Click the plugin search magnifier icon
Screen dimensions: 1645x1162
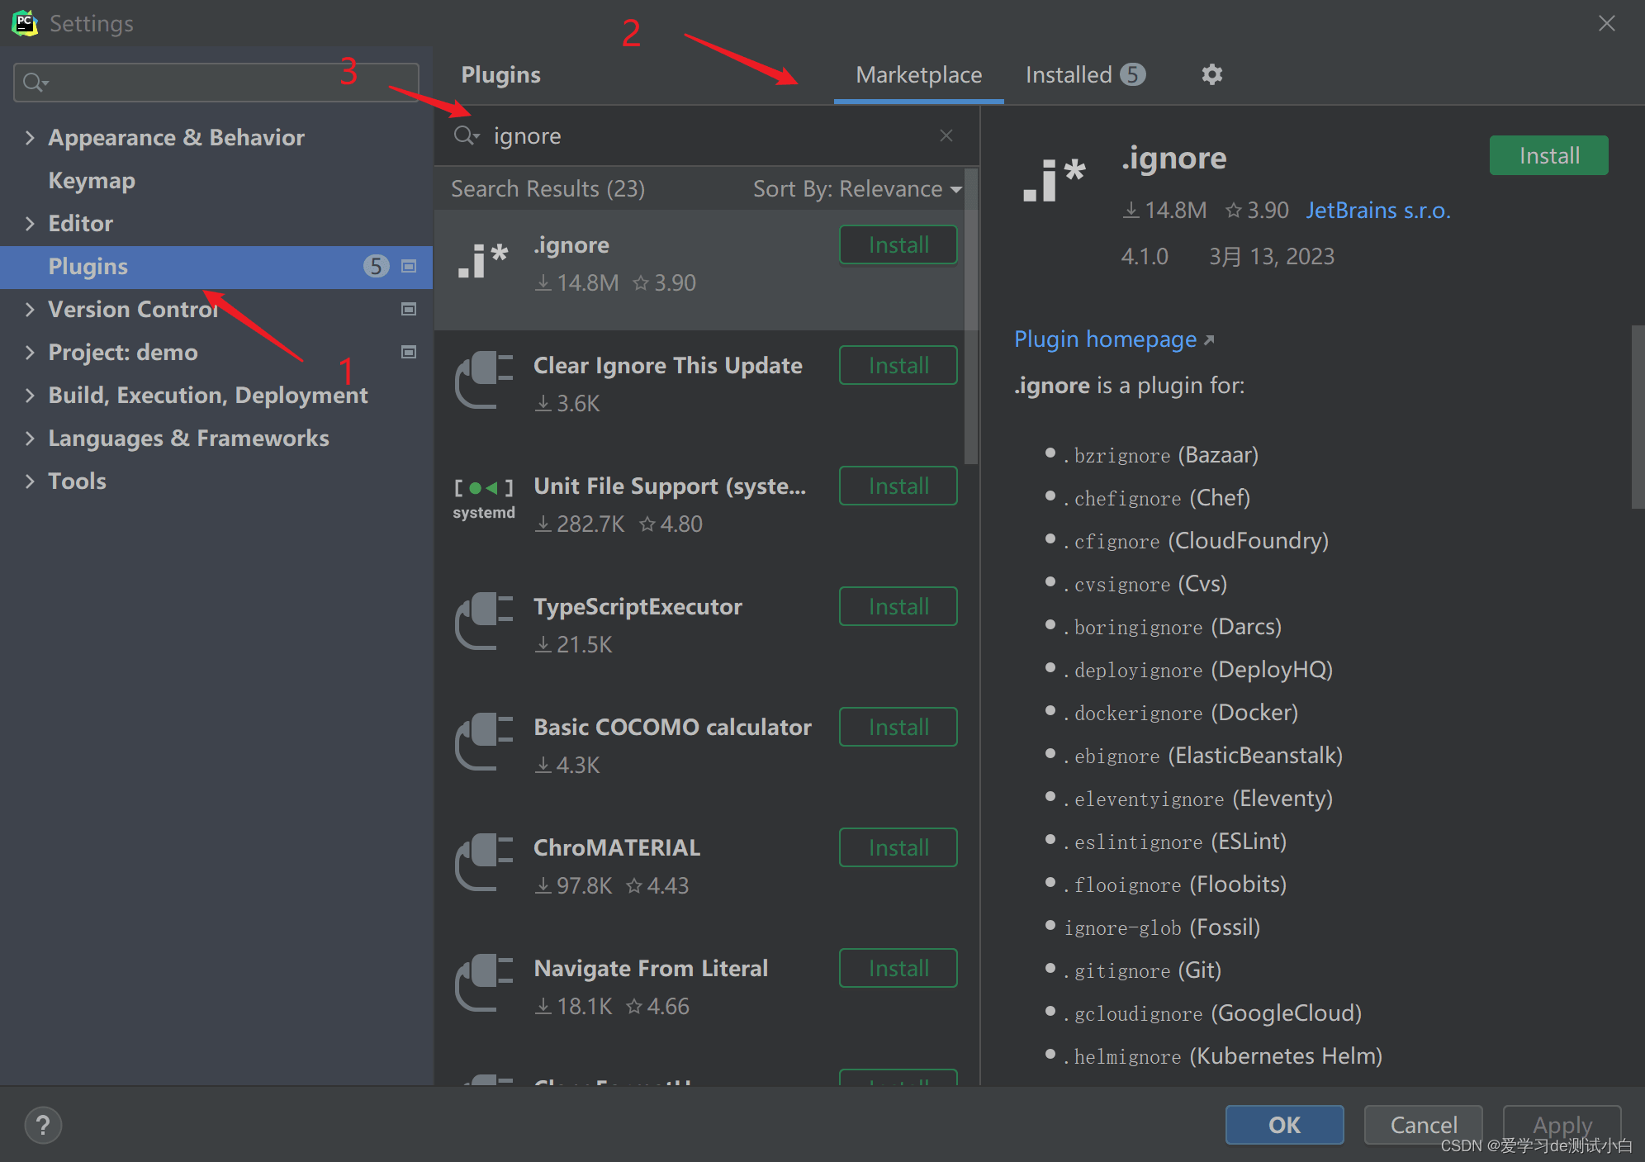pos(466,135)
